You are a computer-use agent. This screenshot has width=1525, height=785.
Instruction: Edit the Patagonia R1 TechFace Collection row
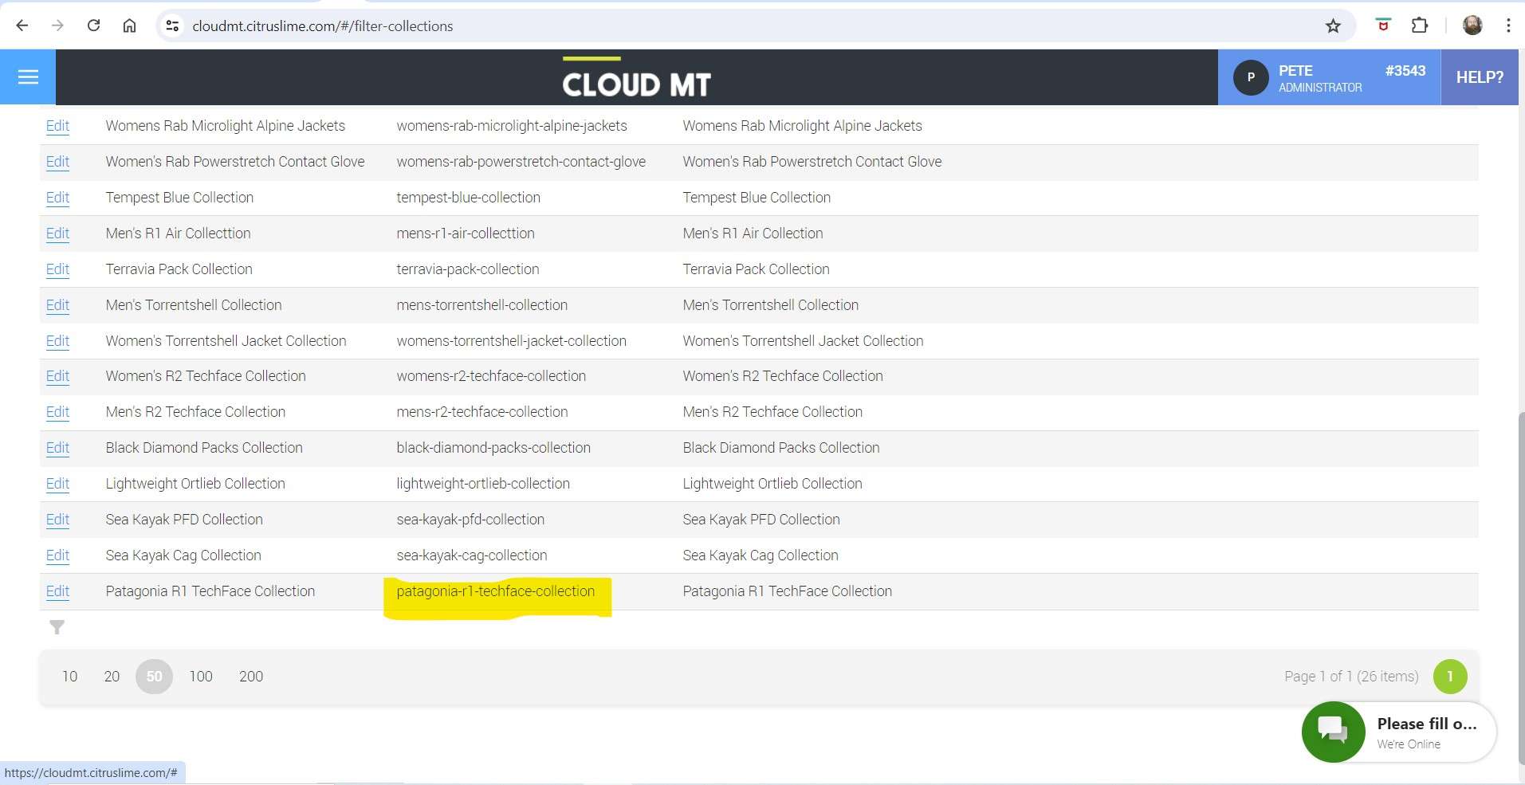click(x=57, y=591)
